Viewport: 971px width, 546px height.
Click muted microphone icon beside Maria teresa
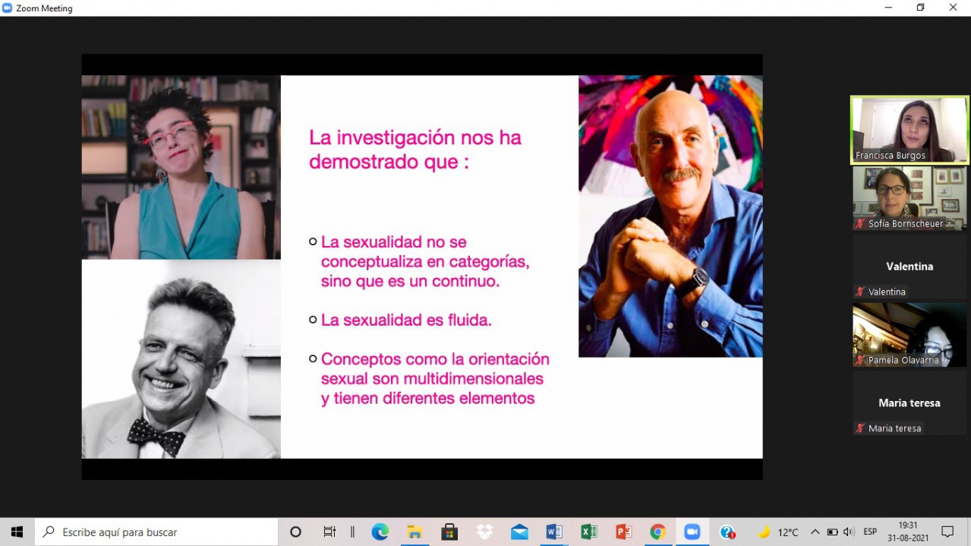(x=860, y=428)
